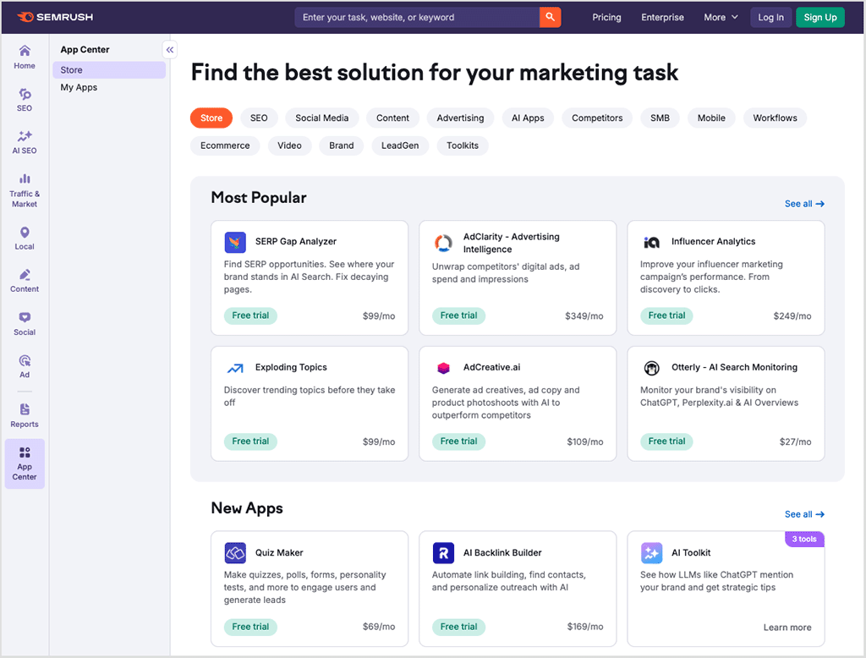Click Free trial on SERP Gap Analyzer
Image resolution: width=866 pixels, height=658 pixels.
pos(250,315)
